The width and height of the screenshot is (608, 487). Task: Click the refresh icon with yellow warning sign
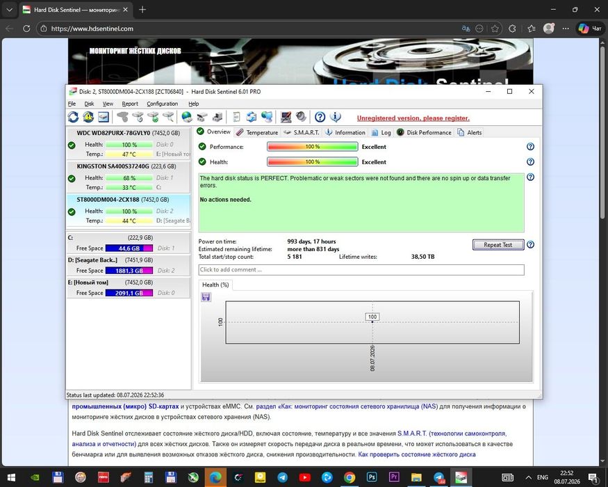coord(88,117)
